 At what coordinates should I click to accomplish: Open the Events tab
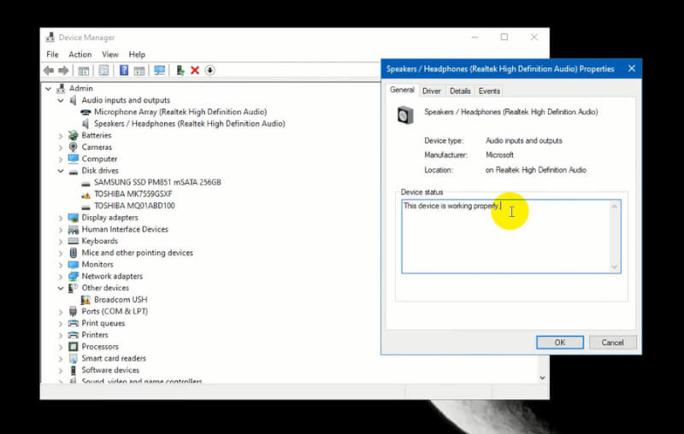point(489,91)
